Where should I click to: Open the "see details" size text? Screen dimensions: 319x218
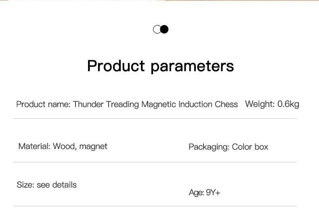pyautogui.click(x=57, y=185)
